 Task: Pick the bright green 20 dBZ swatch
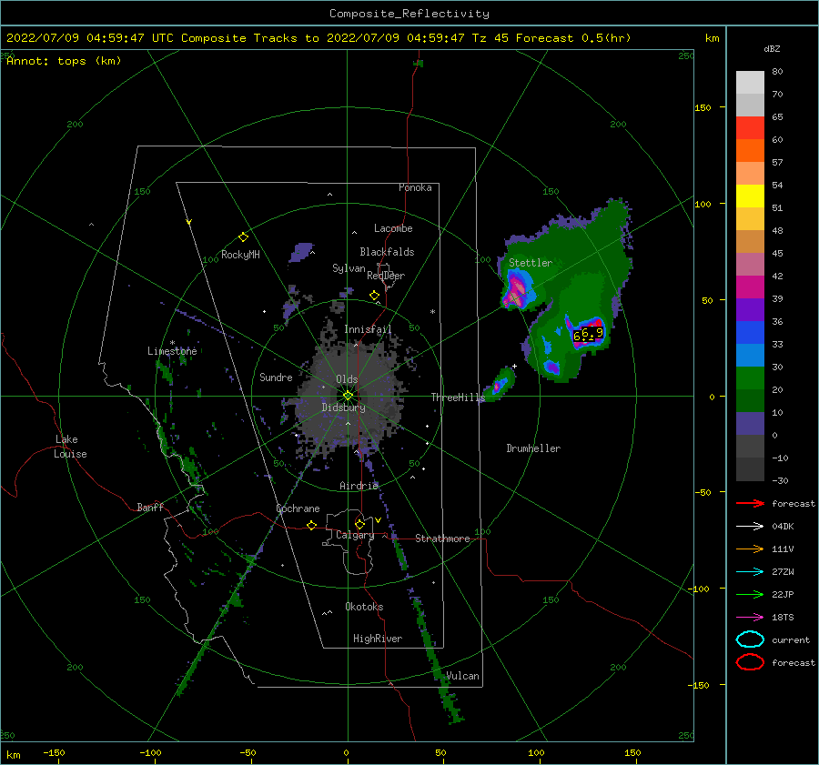pyautogui.click(x=750, y=378)
